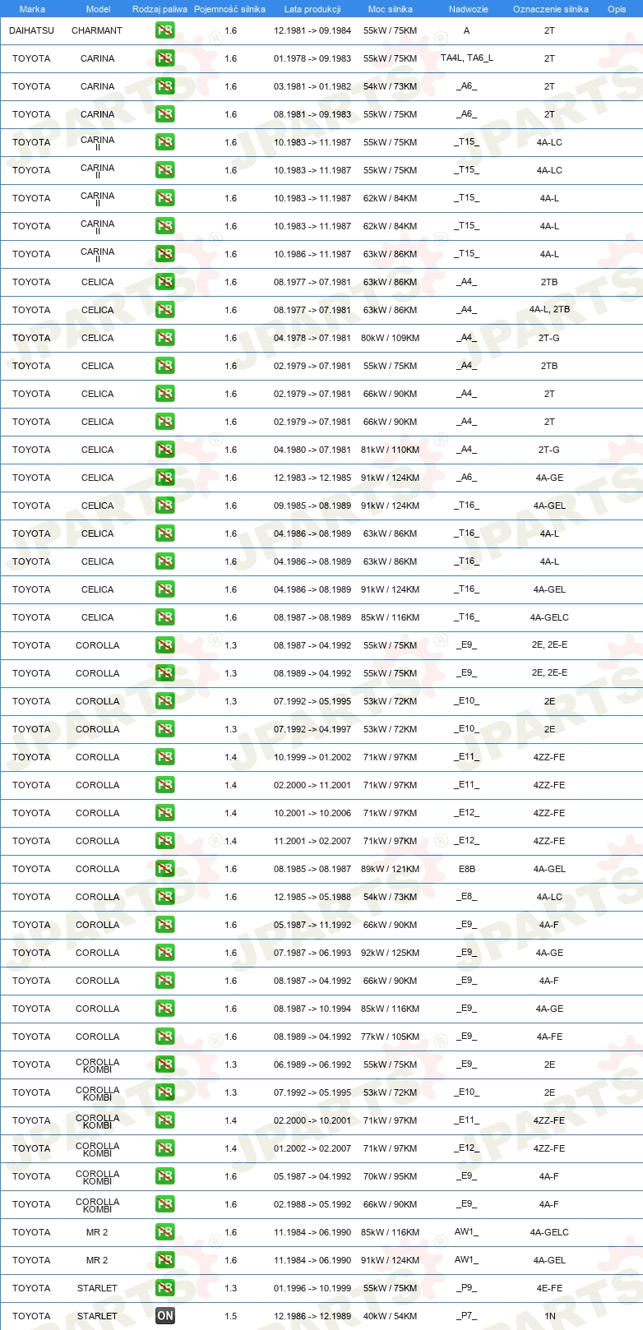Click the Rodzaj paliwa column header
The height and width of the screenshot is (1330, 643).
(x=160, y=9)
